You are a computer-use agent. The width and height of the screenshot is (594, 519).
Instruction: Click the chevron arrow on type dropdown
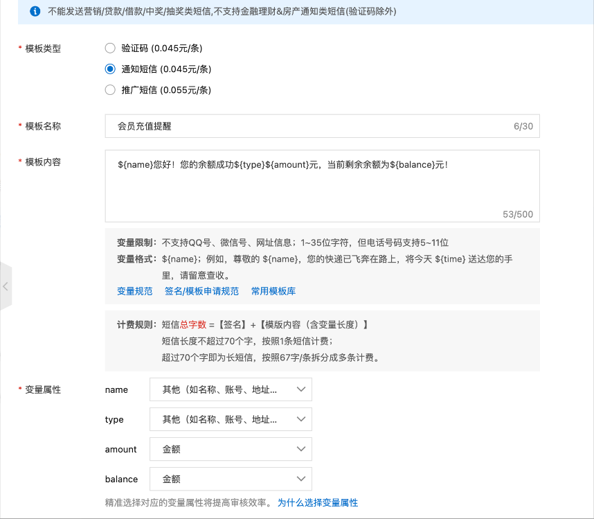point(300,419)
